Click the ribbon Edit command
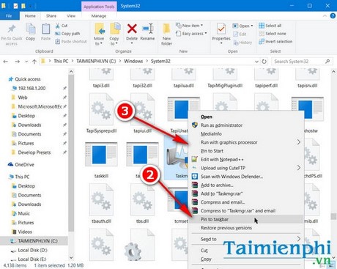337x269 pixels. click(240, 34)
